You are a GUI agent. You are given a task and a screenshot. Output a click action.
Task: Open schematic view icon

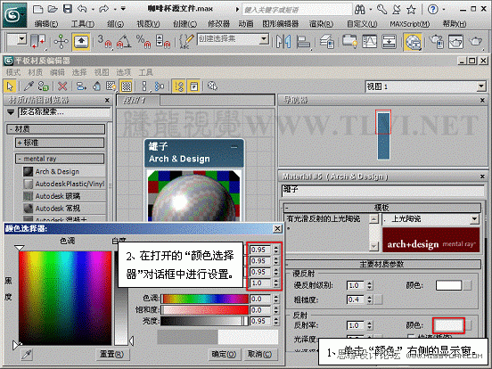[x=389, y=41]
